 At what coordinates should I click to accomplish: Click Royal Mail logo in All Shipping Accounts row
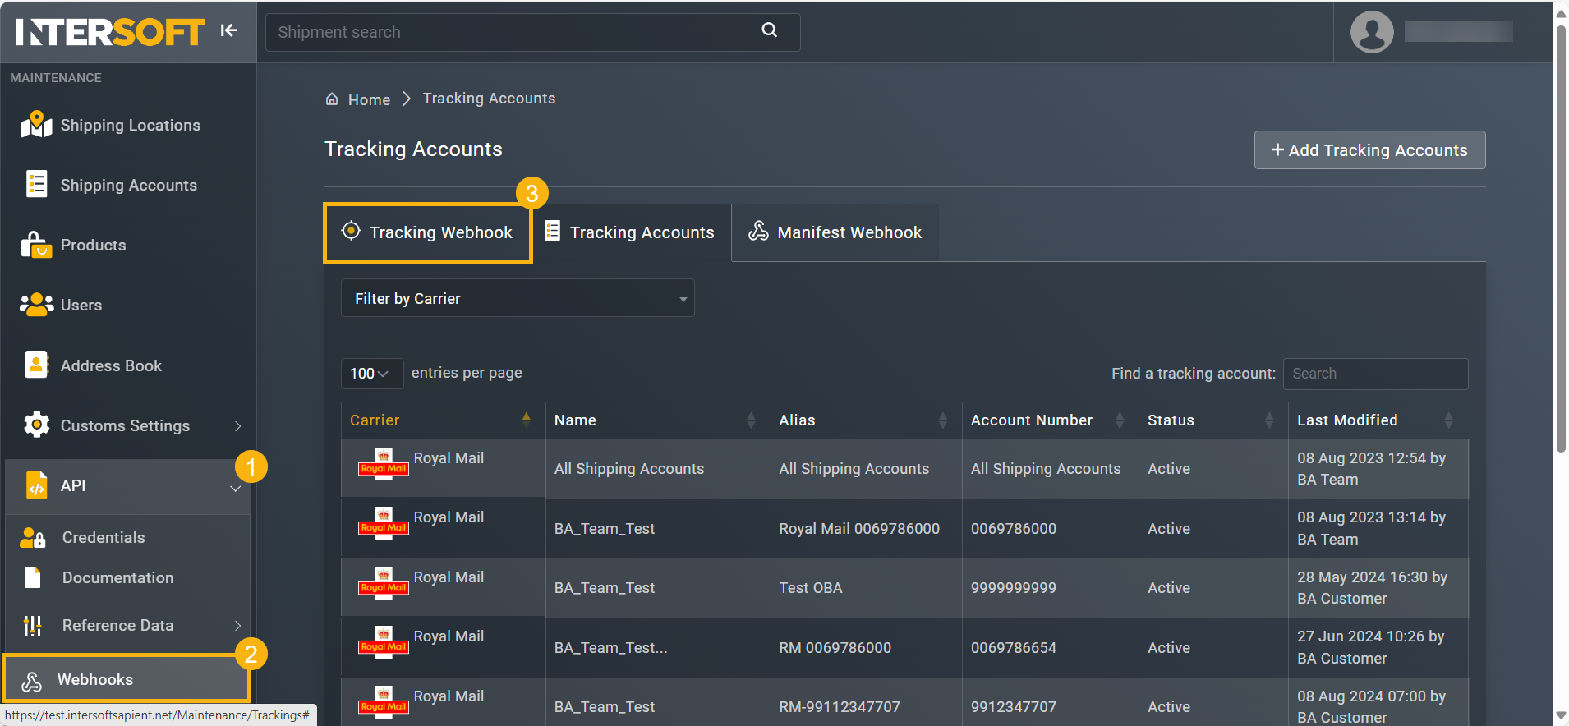(x=384, y=463)
